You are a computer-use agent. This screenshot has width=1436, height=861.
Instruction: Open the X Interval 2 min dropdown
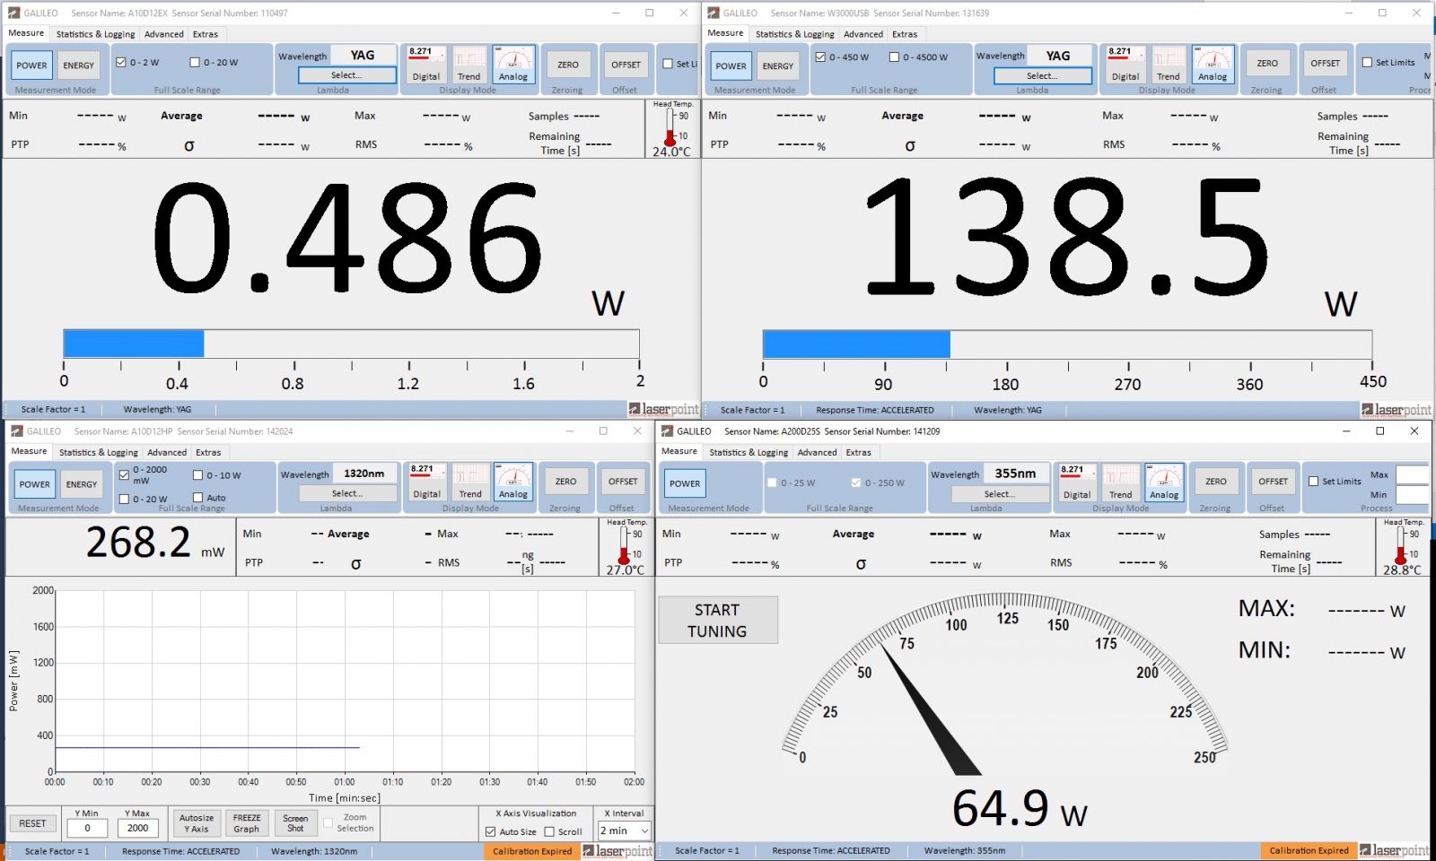[x=625, y=831]
